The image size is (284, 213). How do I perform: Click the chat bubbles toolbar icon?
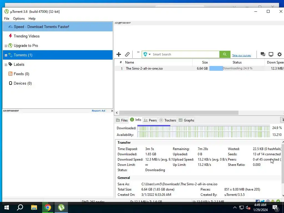(x=263, y=54)
